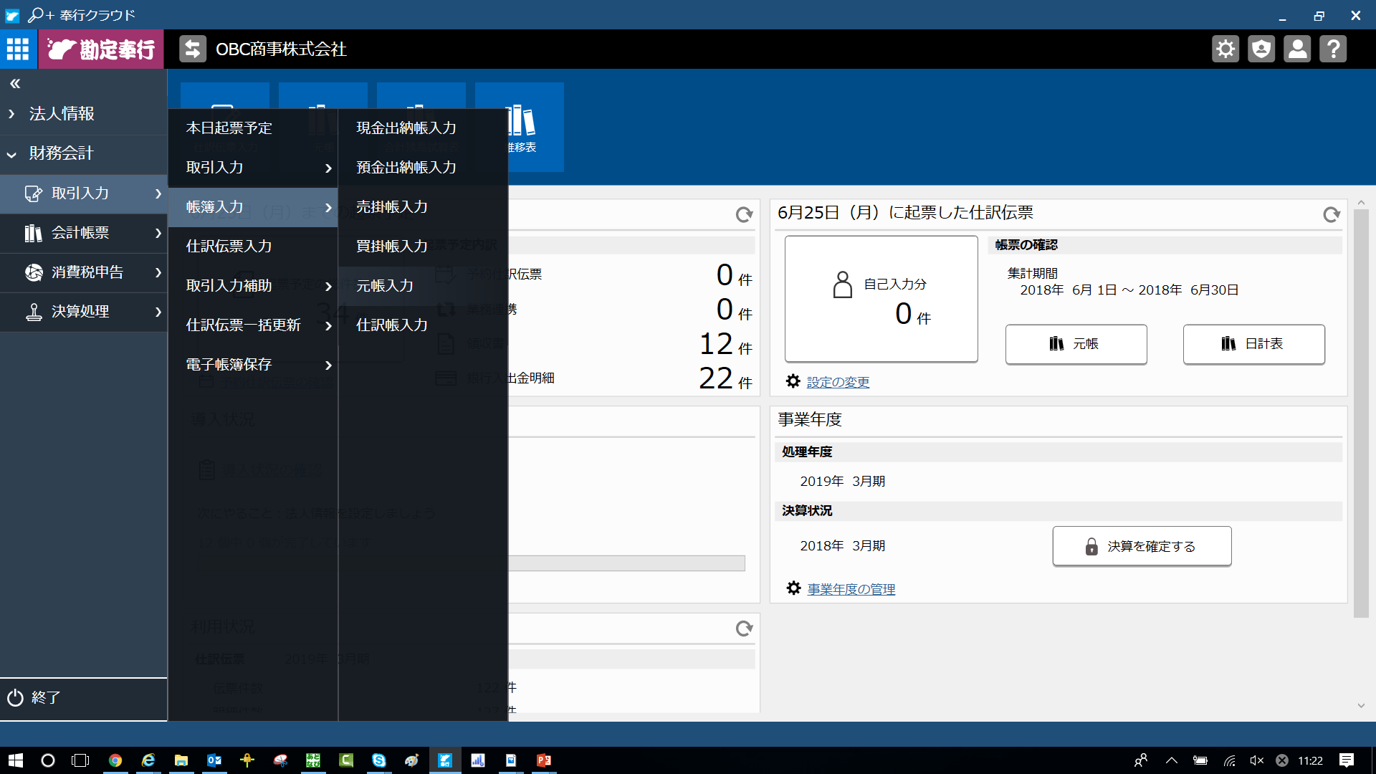Click the 決算を確定する button

coord(1141,545)
